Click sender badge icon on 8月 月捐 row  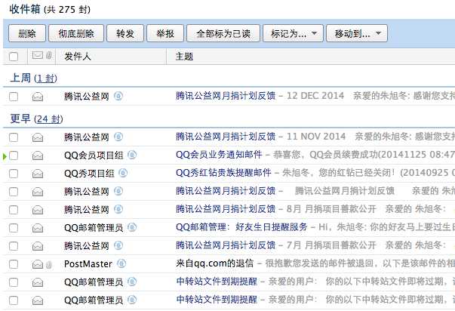point(118,209)
